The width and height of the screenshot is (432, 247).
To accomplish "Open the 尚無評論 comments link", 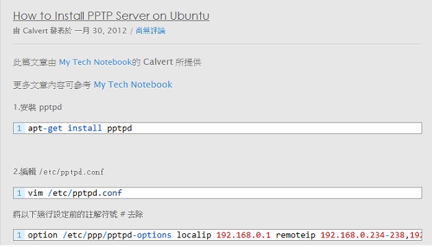I will [x=150, y=31].
